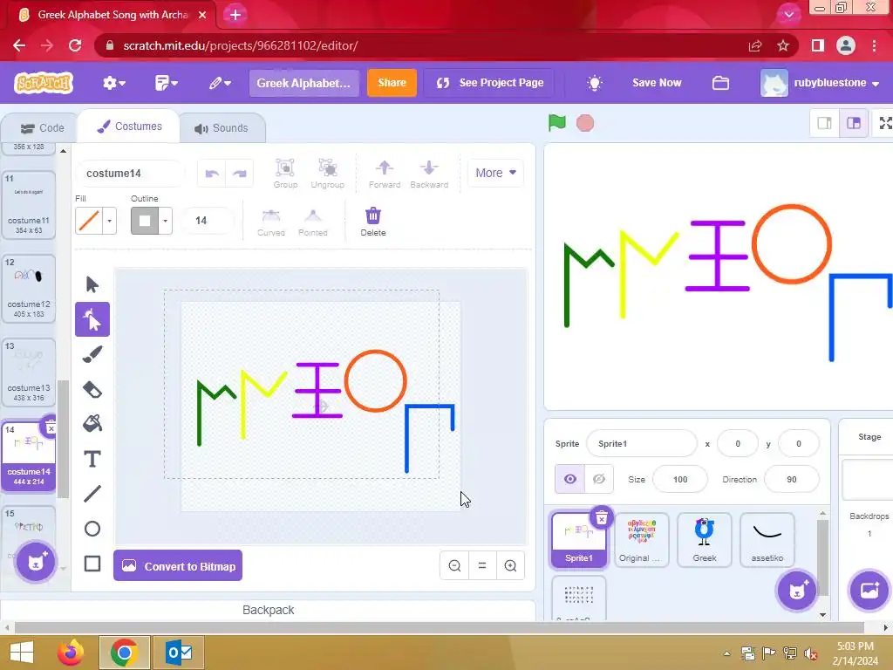Click the green flag
893x670 pixels.
click(557, 122)
